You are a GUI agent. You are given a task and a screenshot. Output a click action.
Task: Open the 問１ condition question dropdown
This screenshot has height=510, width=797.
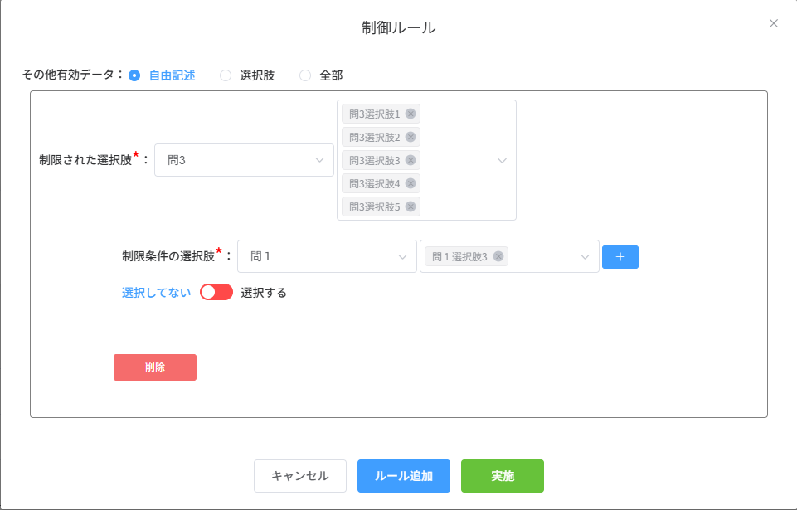pyautogui.click(x=327, y=257)
